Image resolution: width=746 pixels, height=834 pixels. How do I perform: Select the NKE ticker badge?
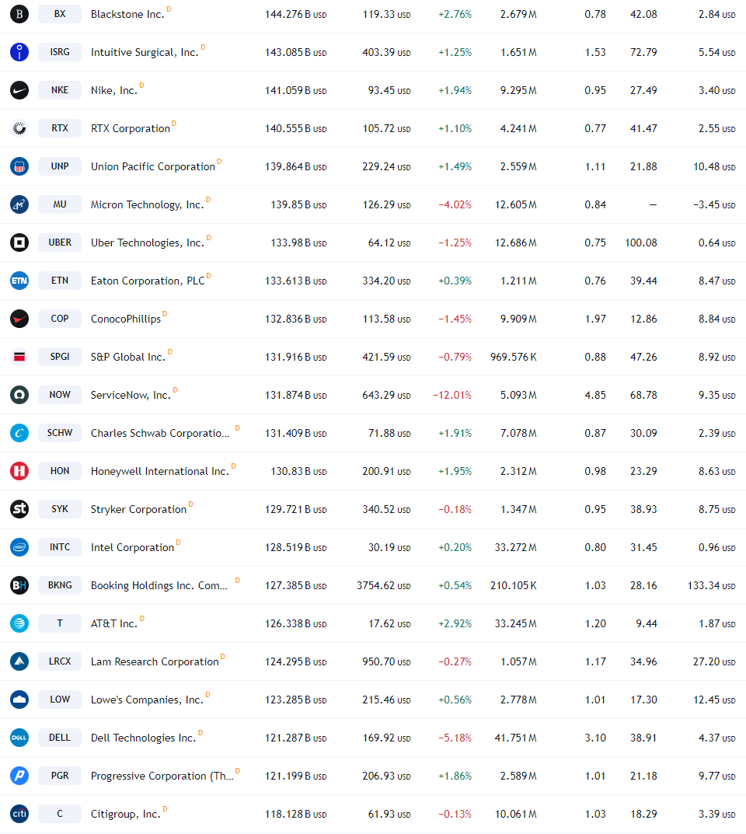pyautogui.click(x=60, y=90)
